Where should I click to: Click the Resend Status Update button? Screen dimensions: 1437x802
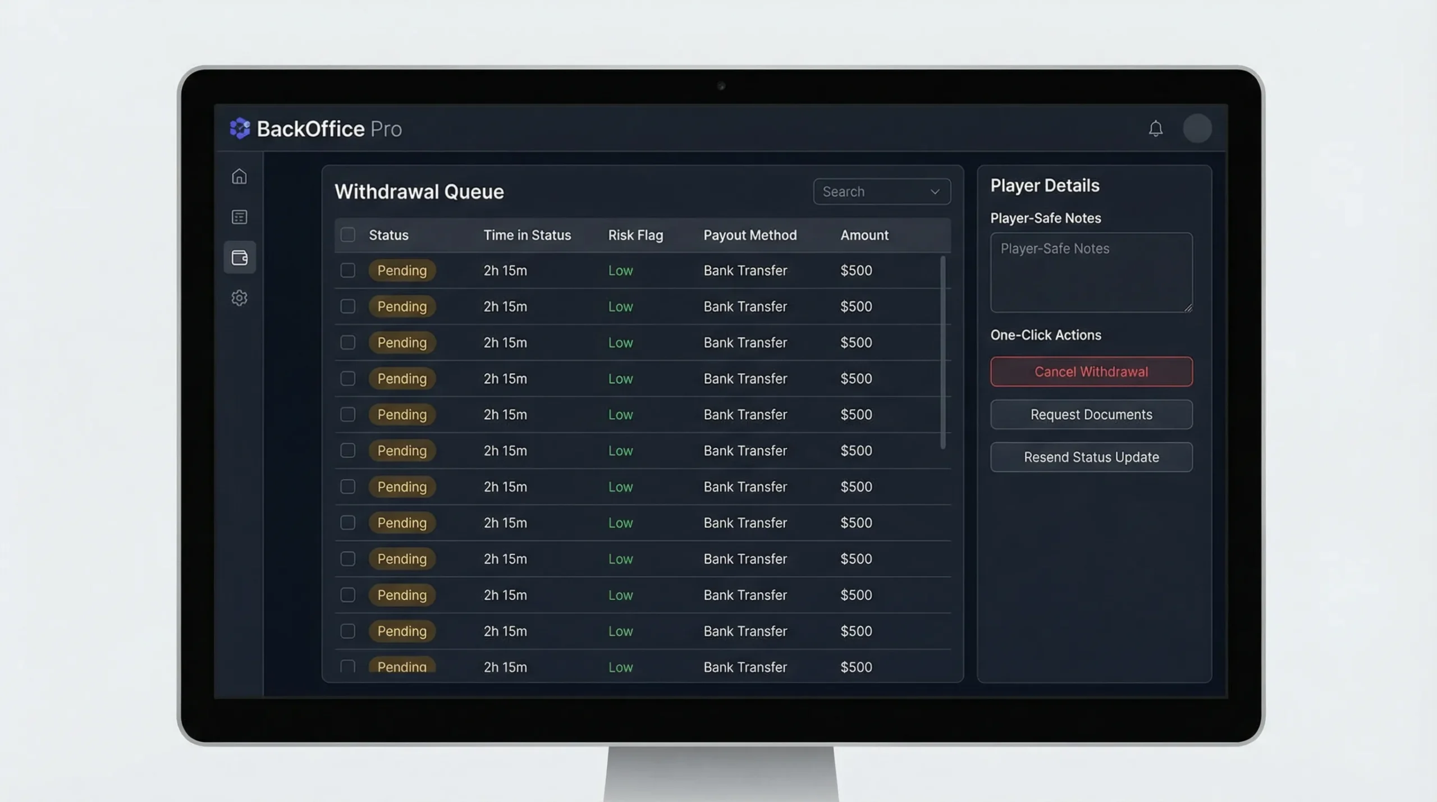point(1091,457)
